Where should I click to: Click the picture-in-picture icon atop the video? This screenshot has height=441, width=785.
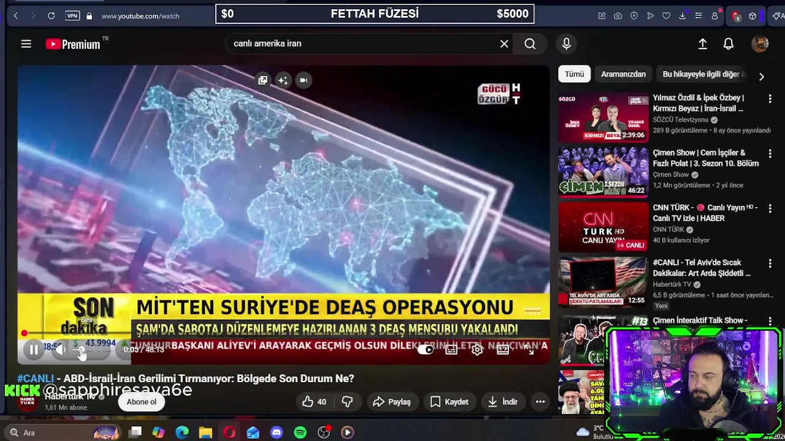[262, 80]
